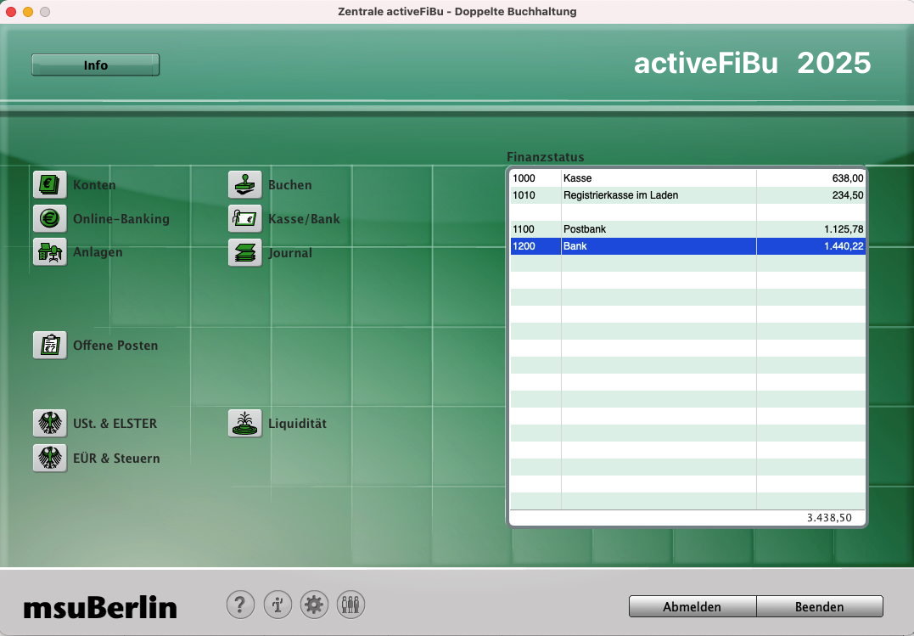This screenshot has height=636, width=914.
Task: Click the users group icon
Action: [351, 605]
